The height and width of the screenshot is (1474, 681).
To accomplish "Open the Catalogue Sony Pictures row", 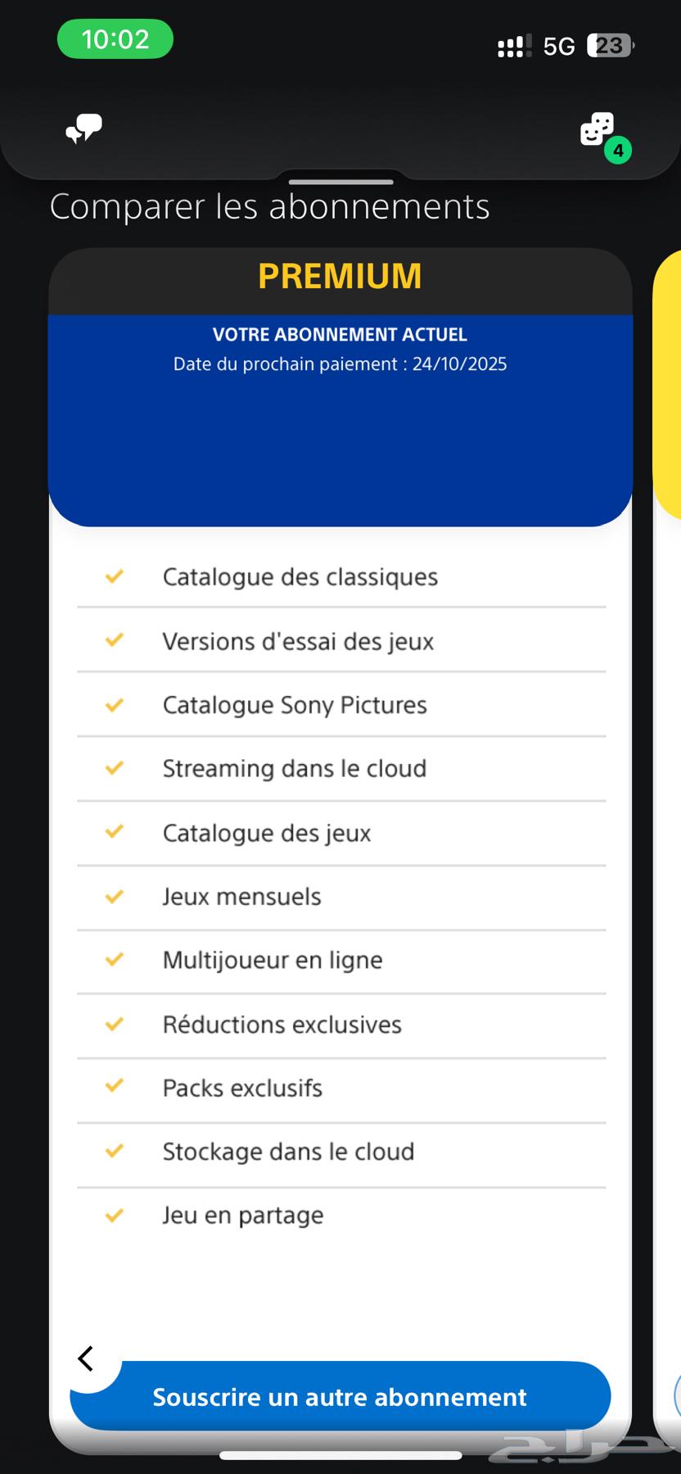I will 341,705.
